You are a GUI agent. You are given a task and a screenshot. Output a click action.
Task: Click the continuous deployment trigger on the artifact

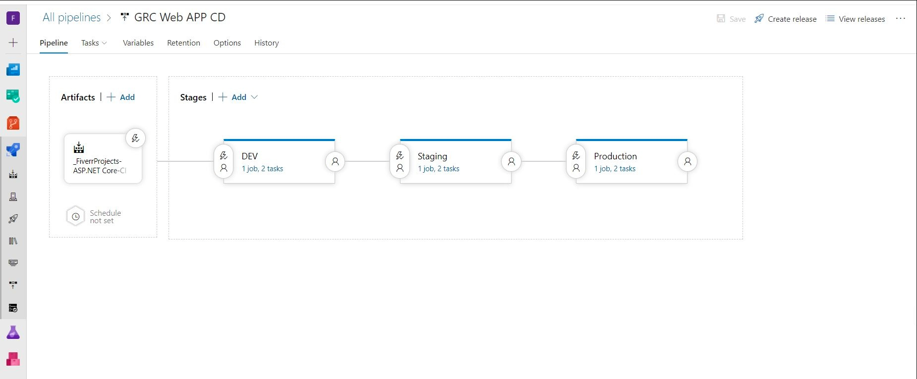[x=135, y=138]
